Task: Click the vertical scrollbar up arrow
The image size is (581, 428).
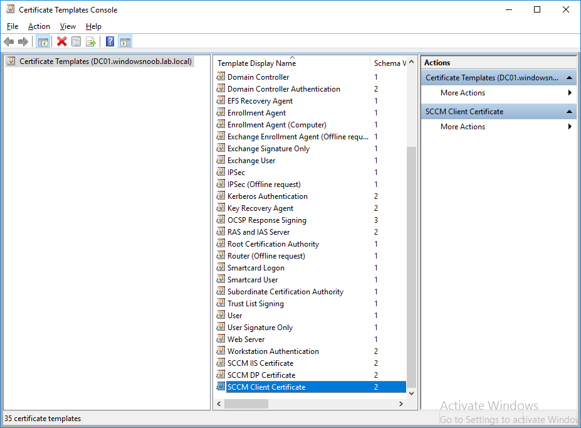Action: 412,62
